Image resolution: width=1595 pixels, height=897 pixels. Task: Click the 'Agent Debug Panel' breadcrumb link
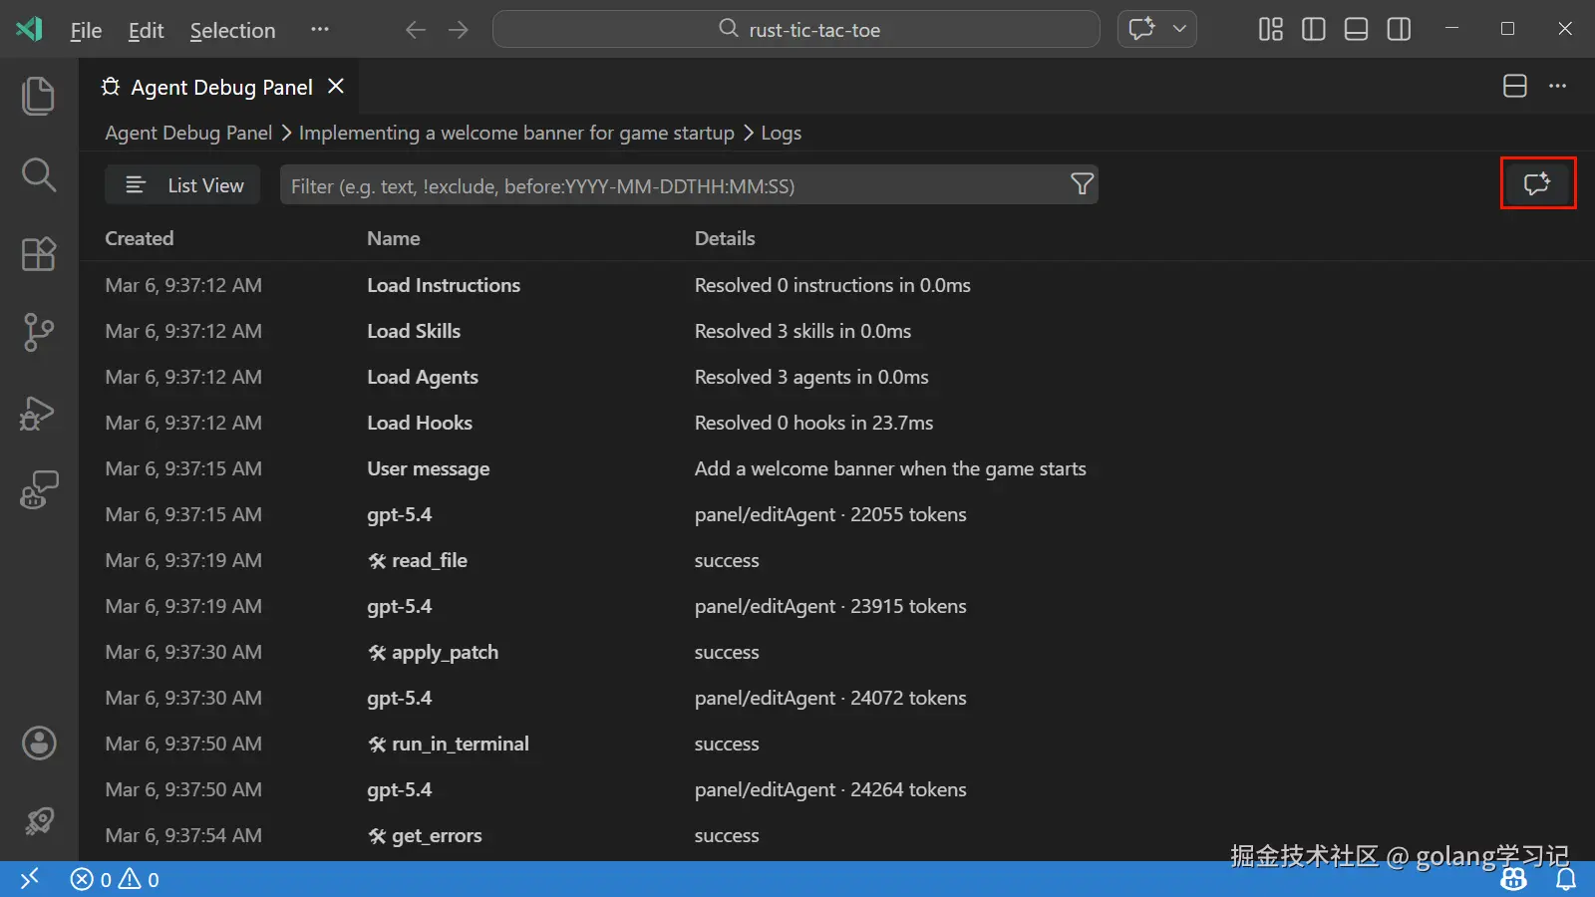coord(188,133)
